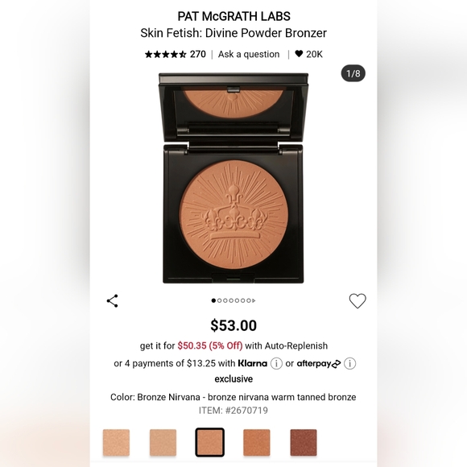467x467 pixels.
Task: Open the bronzer compact product image
Action: [x=233, y=178]
